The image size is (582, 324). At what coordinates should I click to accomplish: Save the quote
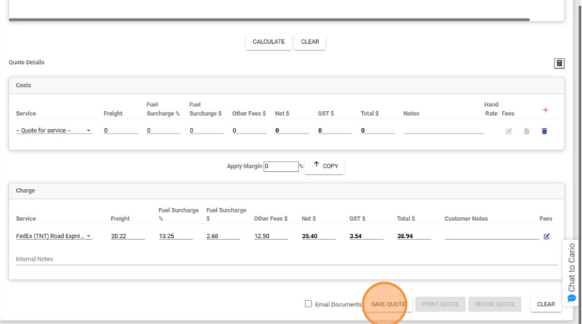(x=388, y=304)
